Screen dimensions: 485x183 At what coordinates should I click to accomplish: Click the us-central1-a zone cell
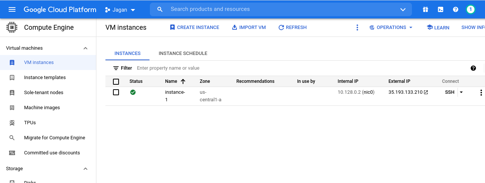click(x=210, y=96)
